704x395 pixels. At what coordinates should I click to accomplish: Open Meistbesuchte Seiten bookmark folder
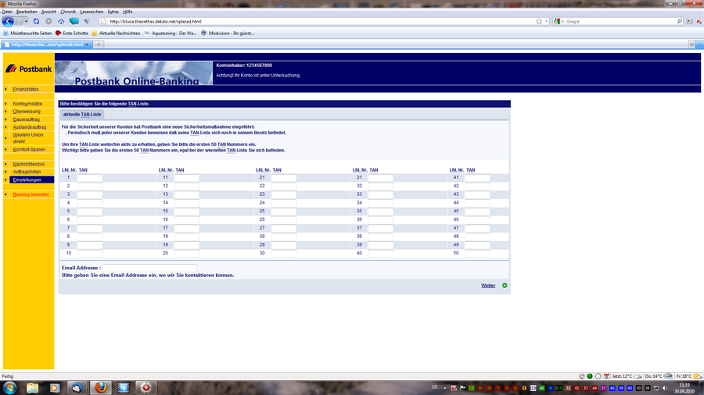pyautogui.click(x=27, y=33)
